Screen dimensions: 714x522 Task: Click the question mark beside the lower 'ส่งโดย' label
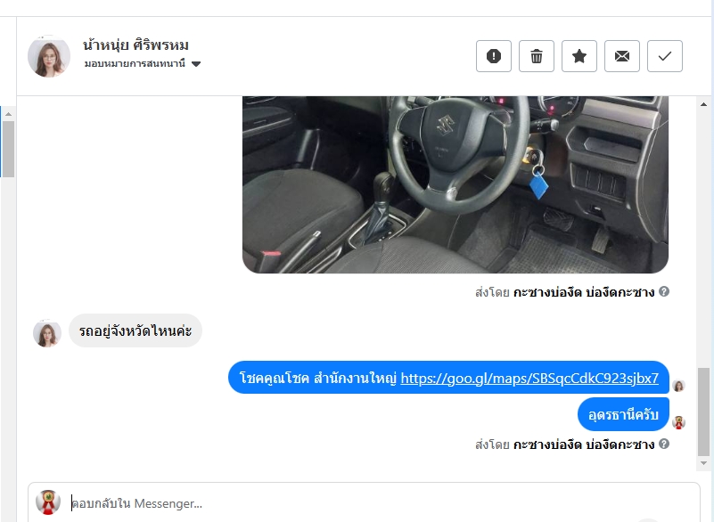point(664,444)
